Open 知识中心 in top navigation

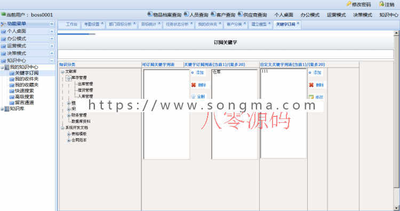click(389, 15)
